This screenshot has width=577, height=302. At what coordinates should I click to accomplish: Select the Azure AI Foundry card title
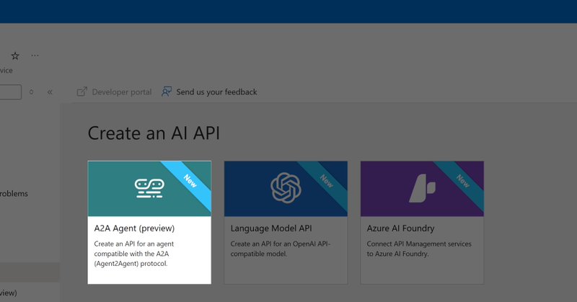[x=400, y=228]
